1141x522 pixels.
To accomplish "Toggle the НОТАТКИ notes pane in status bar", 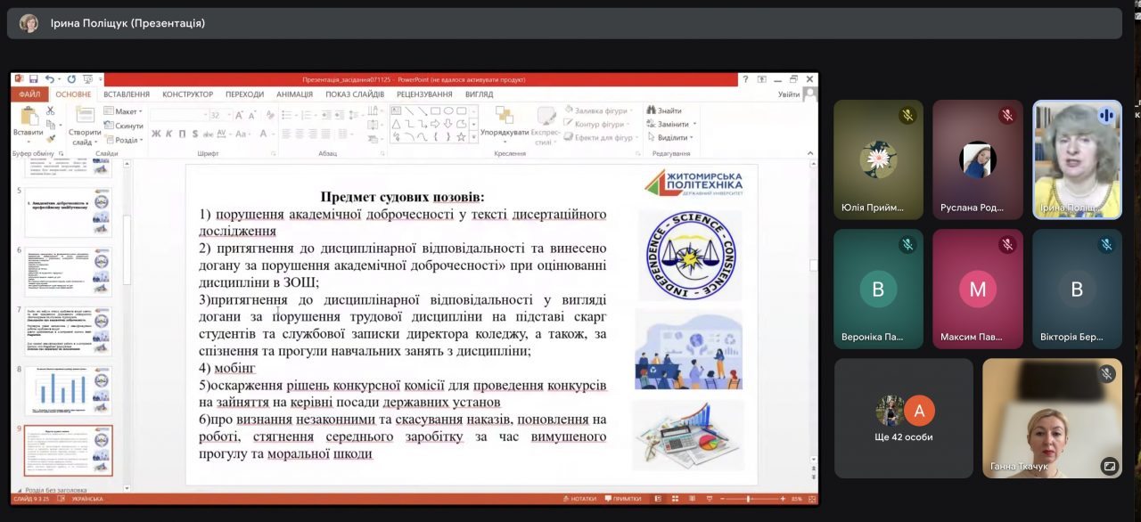I will [x=579, y=499].
